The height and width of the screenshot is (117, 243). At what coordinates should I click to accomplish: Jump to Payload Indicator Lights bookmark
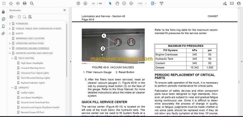[33, 83]
